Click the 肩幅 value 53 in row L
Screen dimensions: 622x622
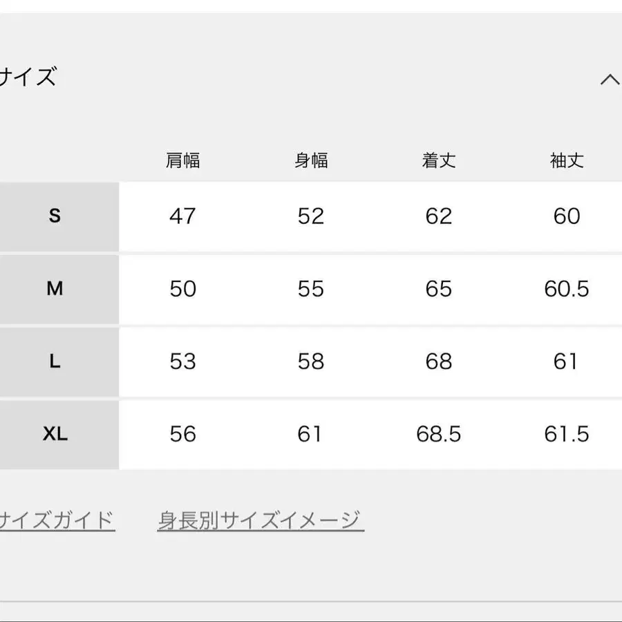pos(183,361)
